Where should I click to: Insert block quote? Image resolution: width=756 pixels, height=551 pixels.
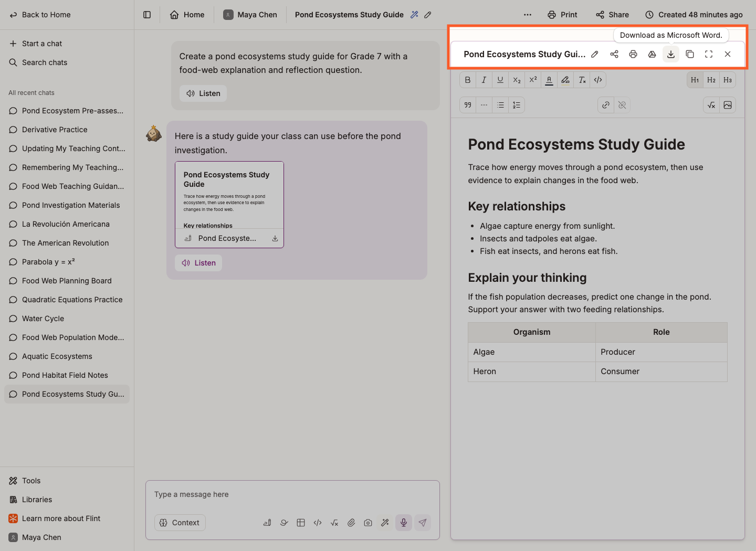coord(468,105)
